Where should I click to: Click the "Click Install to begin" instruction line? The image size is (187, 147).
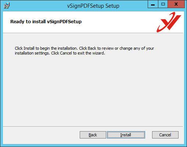coord(84,48)
